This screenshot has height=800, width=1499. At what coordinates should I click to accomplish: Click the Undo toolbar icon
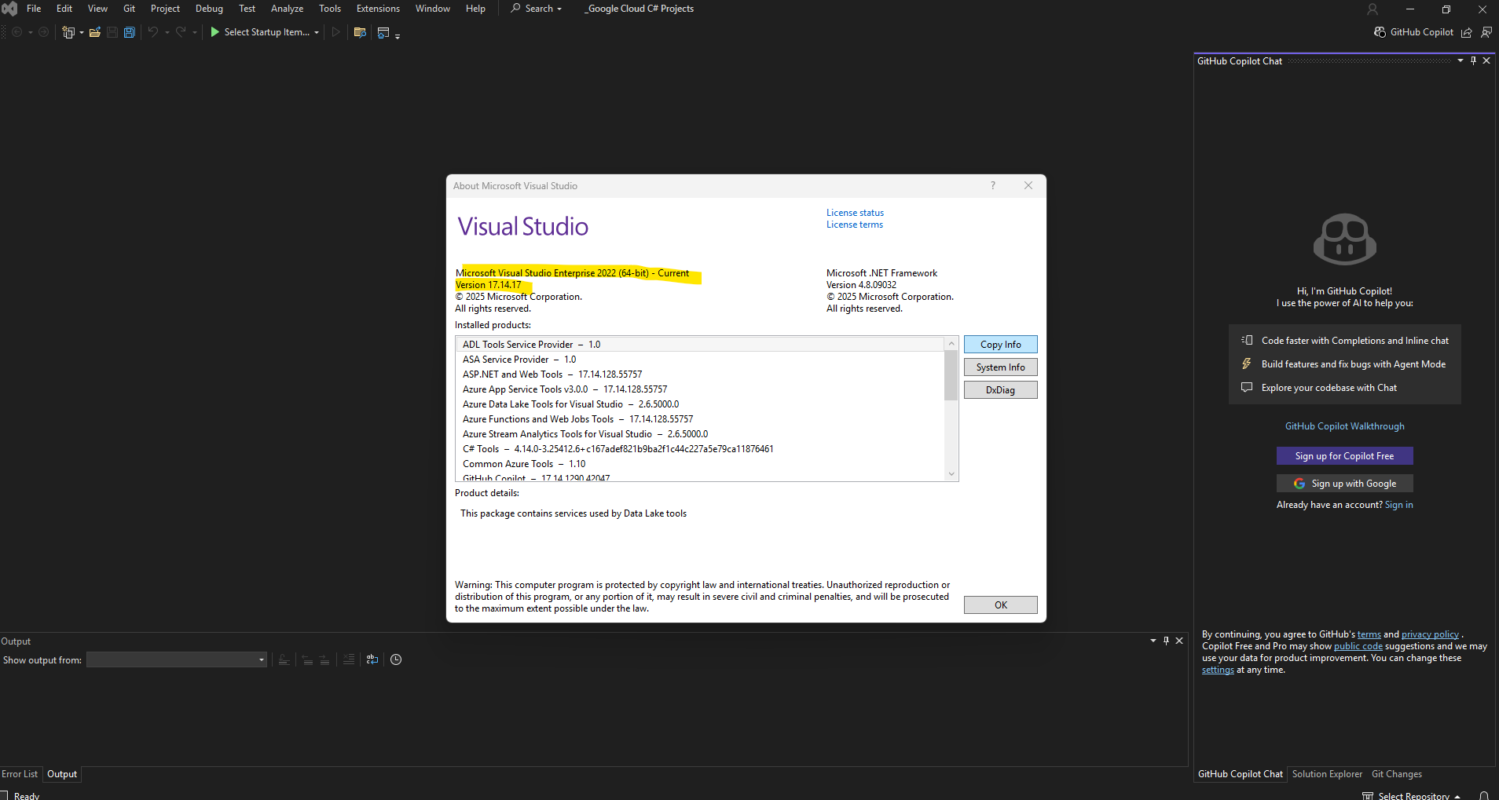click(153, 32)
